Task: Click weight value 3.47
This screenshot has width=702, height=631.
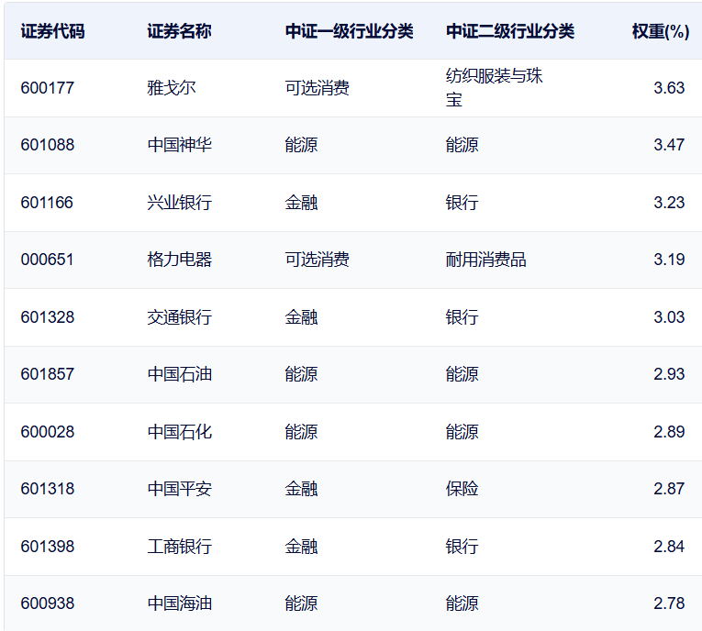Action: coord(669,145)
